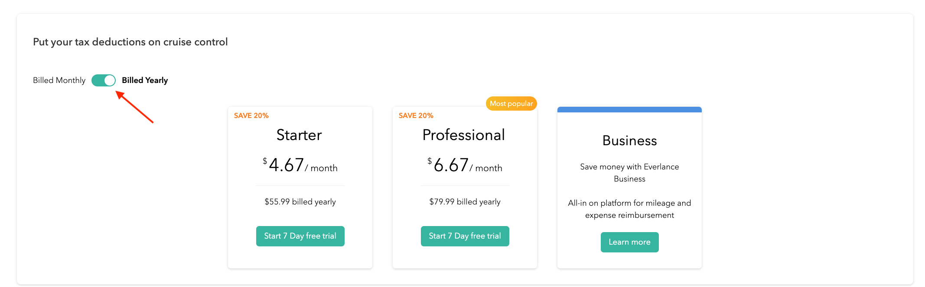Select the Billed Monthly label
Screen dimensions: 925x287
tap(59, 80)
